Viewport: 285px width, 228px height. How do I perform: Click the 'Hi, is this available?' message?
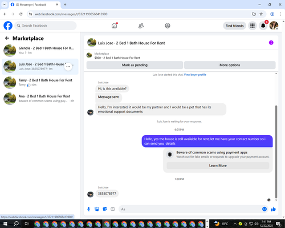[x=112, y=89]
